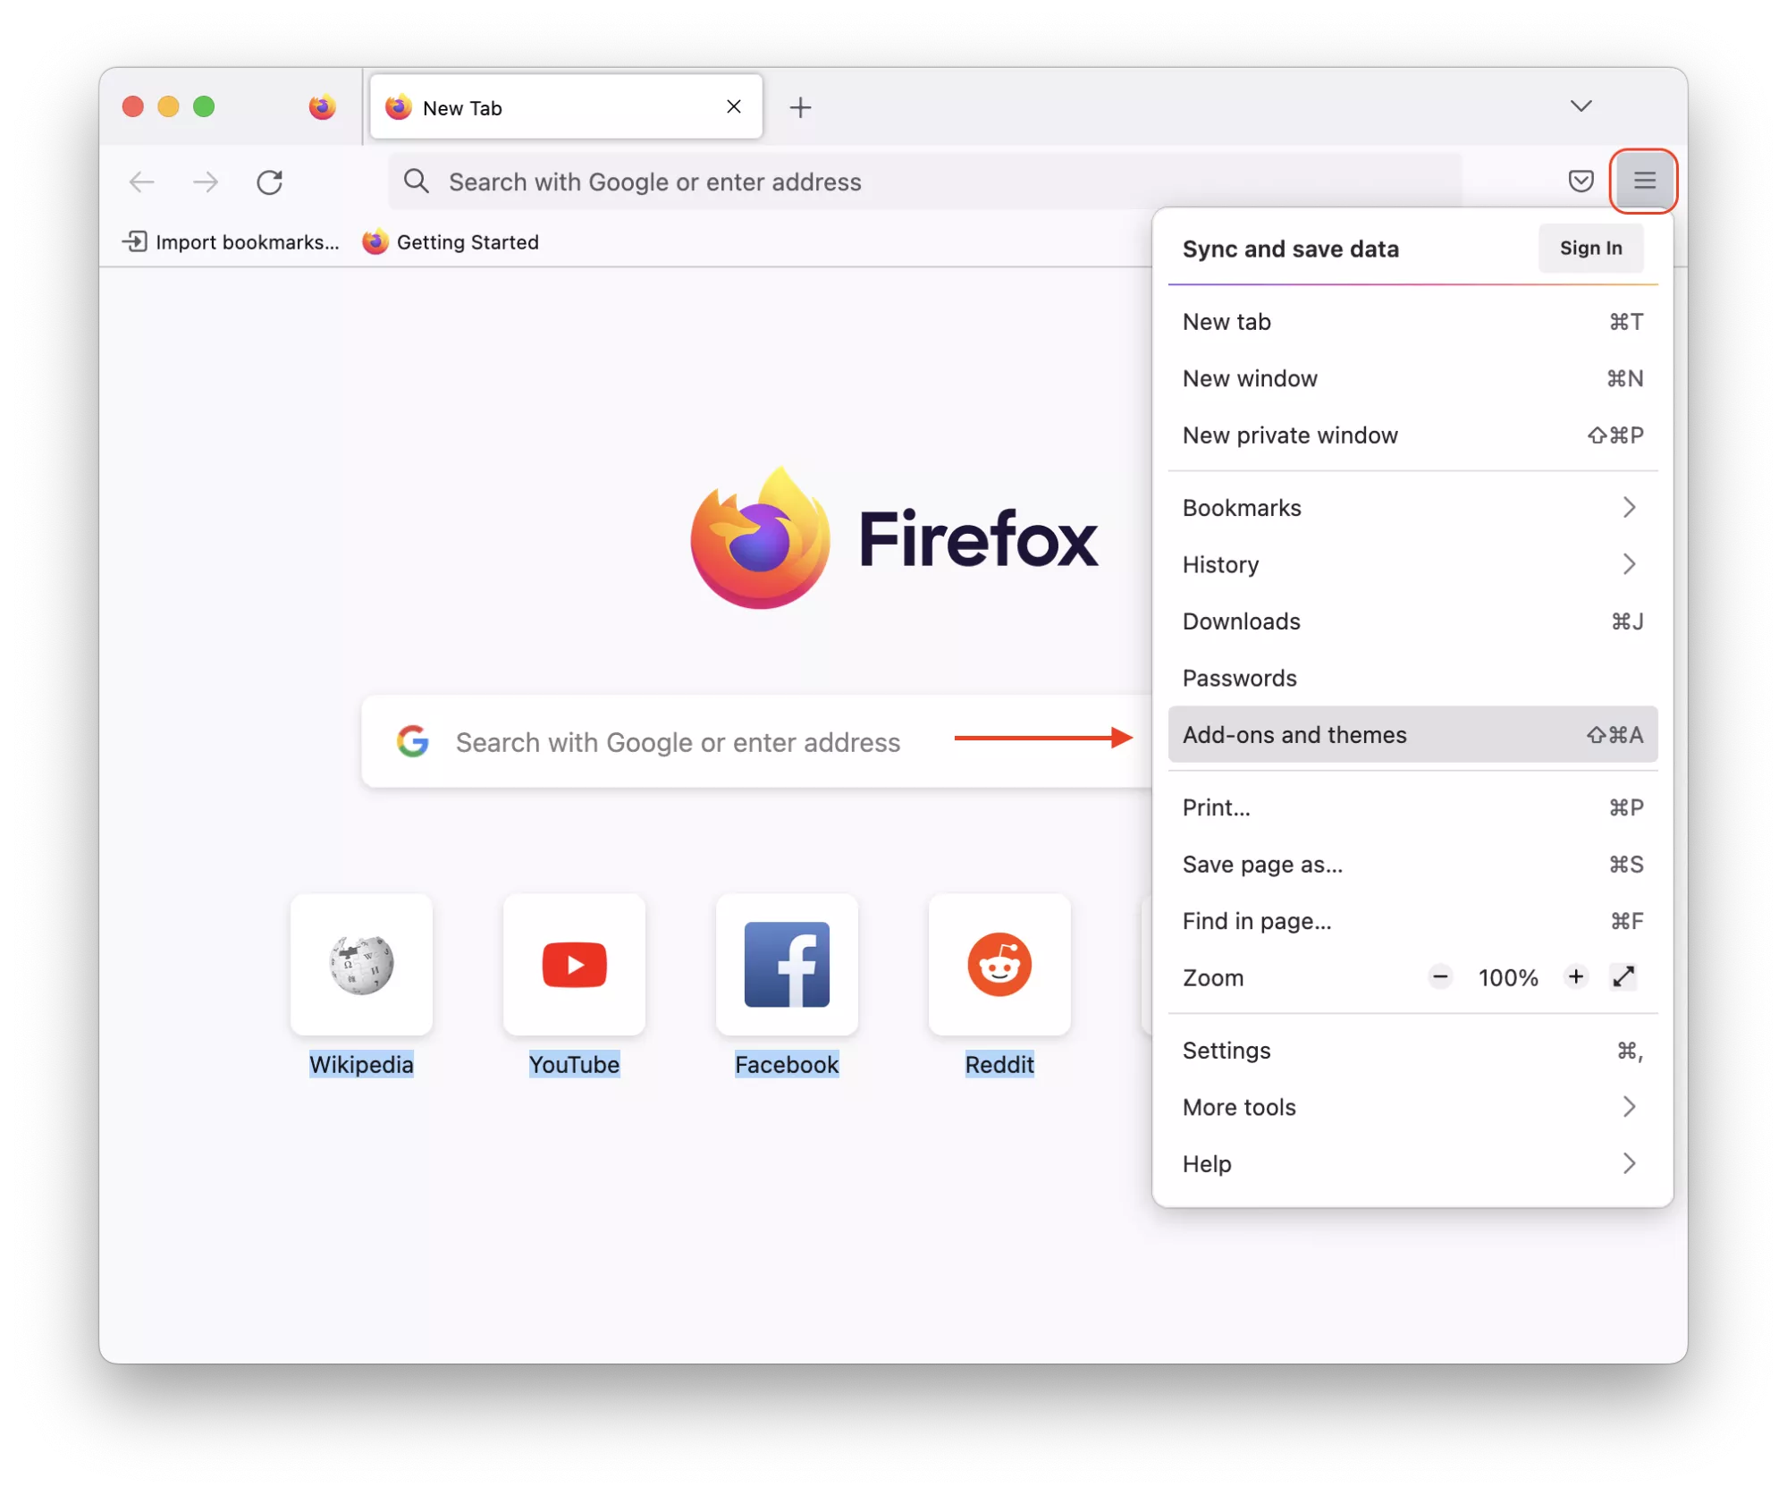Expand the More tools submenu
Viewport: 1787px width, 1495px height.
point(1412,1107)
